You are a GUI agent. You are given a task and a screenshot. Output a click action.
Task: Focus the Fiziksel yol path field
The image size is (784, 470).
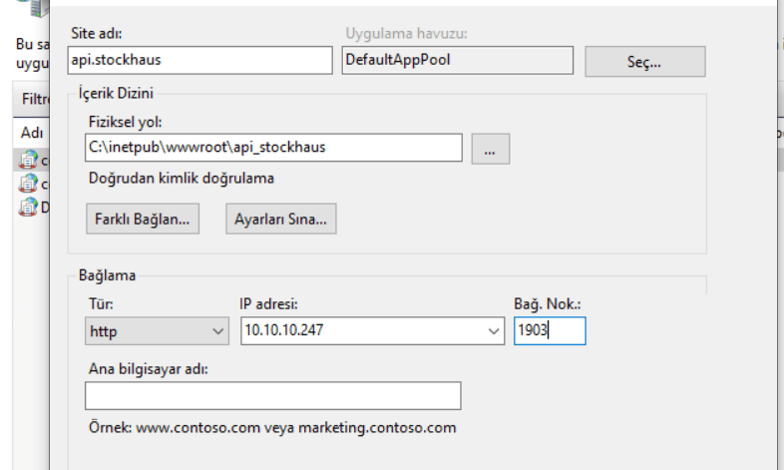273,148
